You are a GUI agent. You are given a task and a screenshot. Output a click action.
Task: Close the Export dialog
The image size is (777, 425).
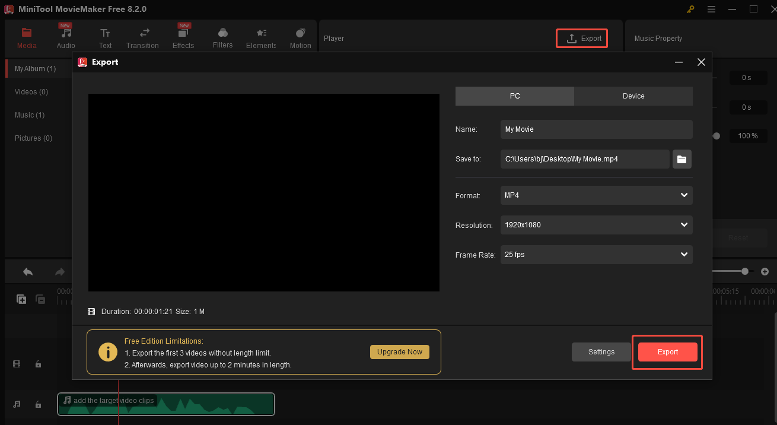click(x=701, y=62)
